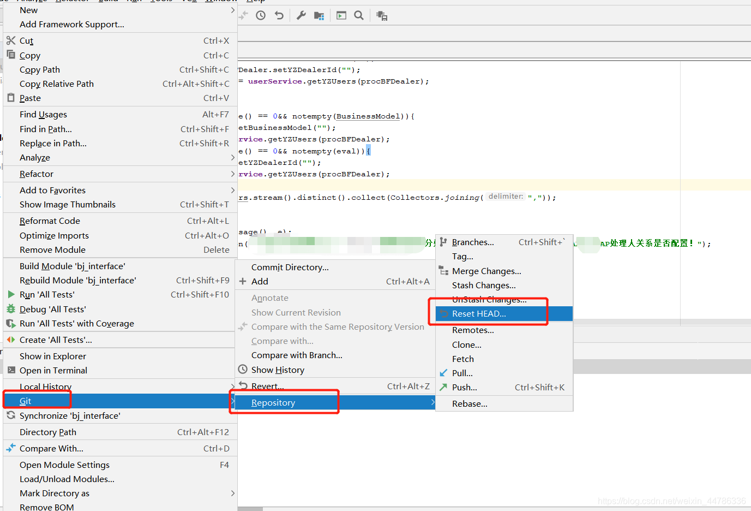Click the revert arrow icon beside Revert...
The width and height of the screenshot is (751, 511).
[243, 386]
